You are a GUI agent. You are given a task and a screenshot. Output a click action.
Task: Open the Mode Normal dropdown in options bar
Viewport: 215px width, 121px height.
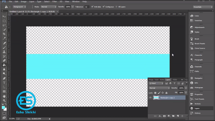48,7
